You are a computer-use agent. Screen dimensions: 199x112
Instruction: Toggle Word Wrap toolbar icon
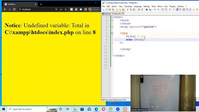coord(170,10)
